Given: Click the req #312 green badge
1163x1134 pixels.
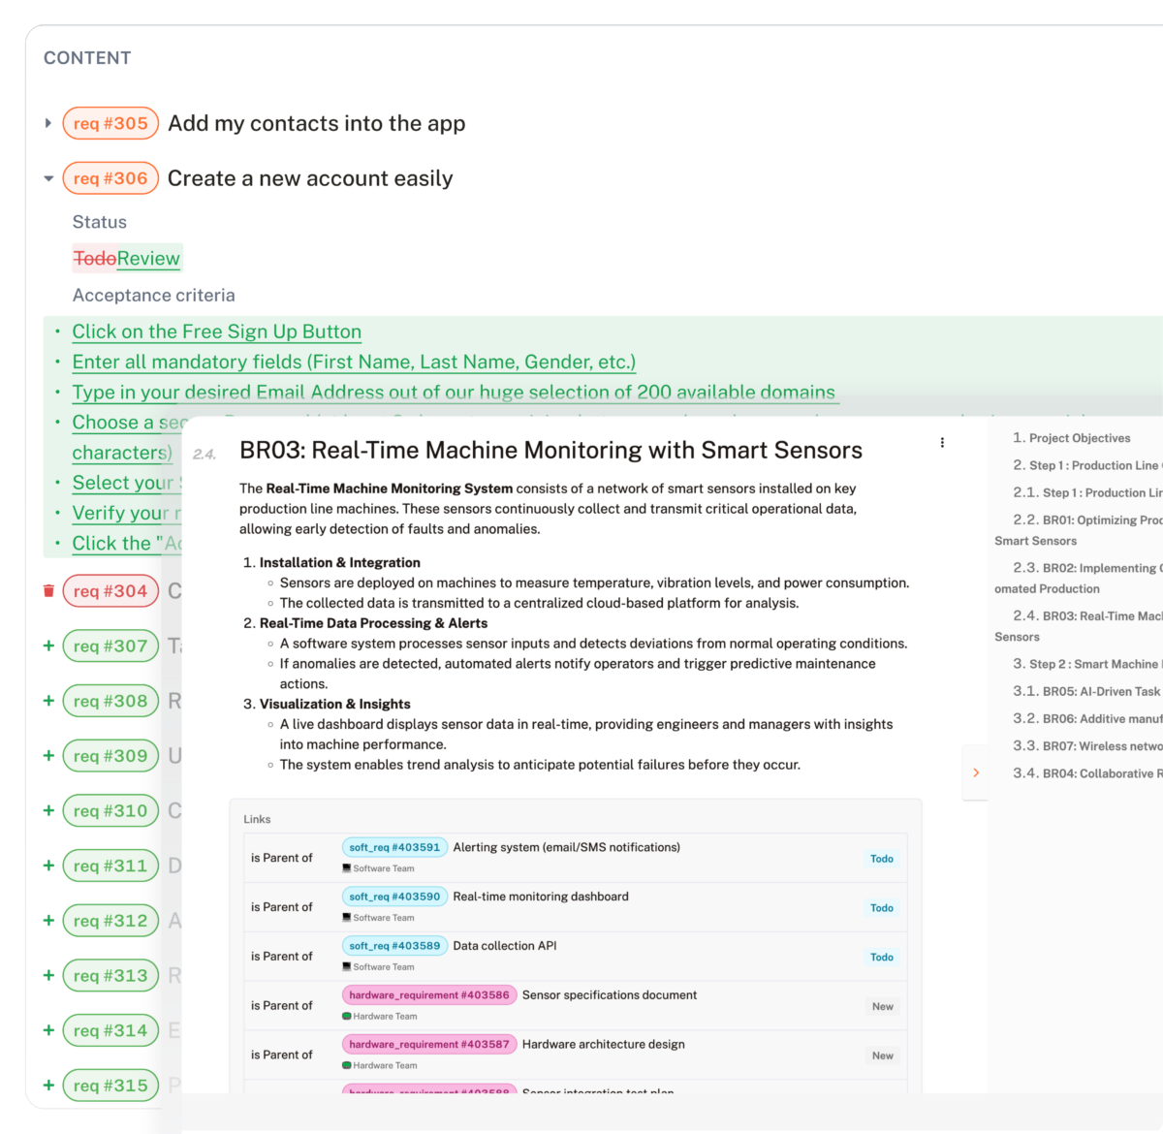Looking at the screenshot, I should click(x=110, y=921).
